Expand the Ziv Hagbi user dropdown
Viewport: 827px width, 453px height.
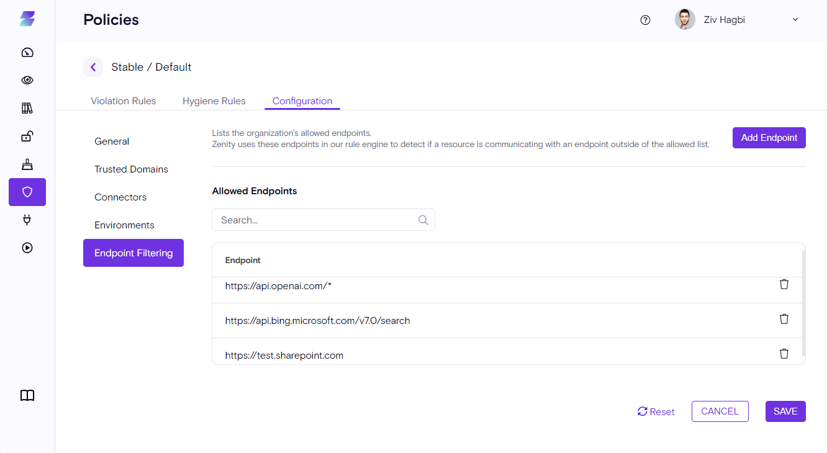(795, 20)
